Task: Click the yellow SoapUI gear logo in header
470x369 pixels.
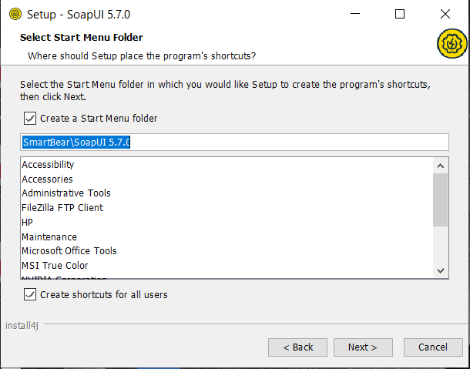Action: (452, 43)
